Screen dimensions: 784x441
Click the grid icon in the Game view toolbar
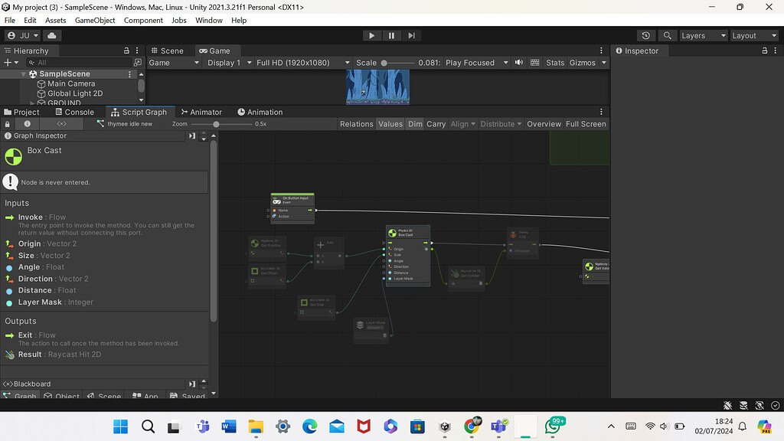tap(534, 62)
